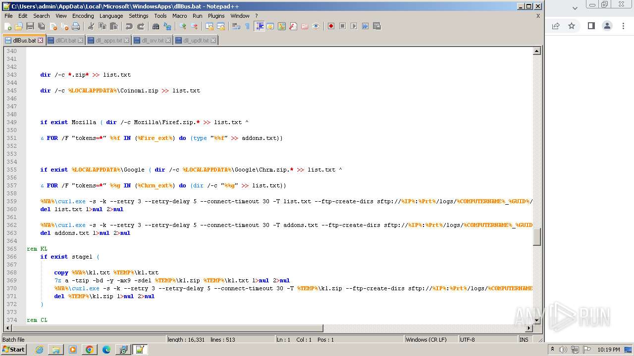Toggle synchronized horizontal scrolling
This screenshot has height=356, width=634.
coord(221,26)
